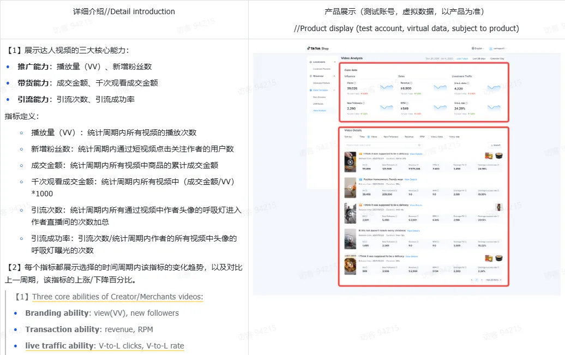Sort videos by New Followers
Viewport: 565px width, 355px height.
tap(389, 136)
